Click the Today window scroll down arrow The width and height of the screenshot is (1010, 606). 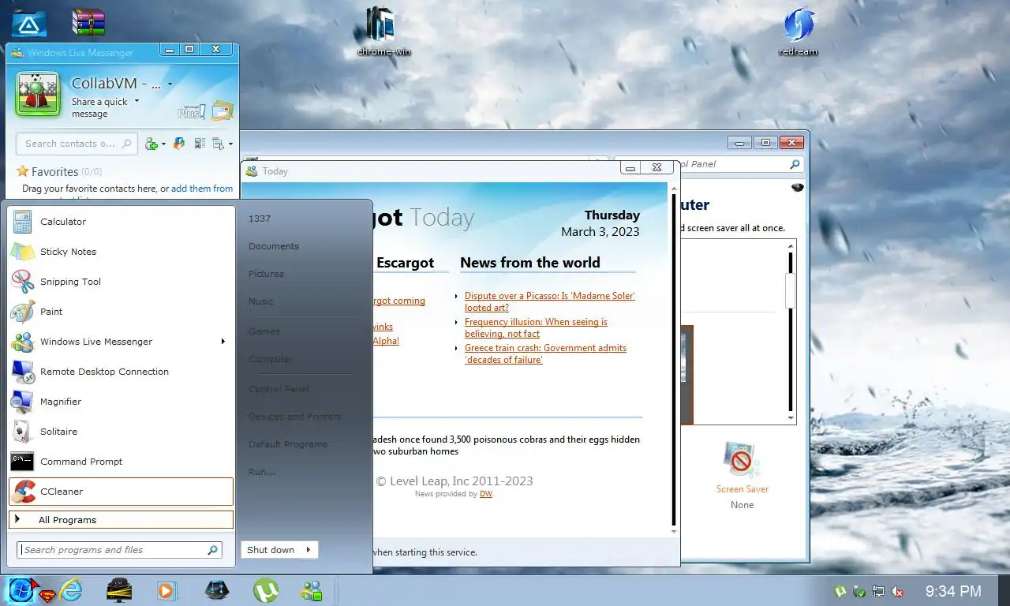[x=674, y=531]
